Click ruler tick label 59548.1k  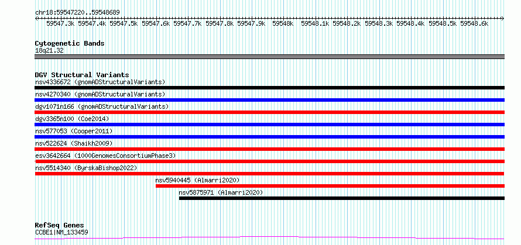(x=315, y=23)
